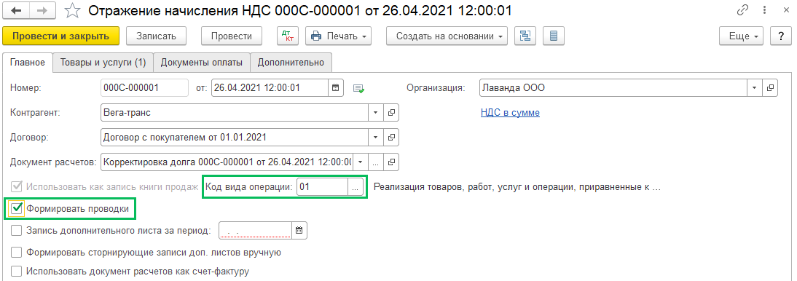Expand the Контрагент dropdown list

tap(376, 113)
